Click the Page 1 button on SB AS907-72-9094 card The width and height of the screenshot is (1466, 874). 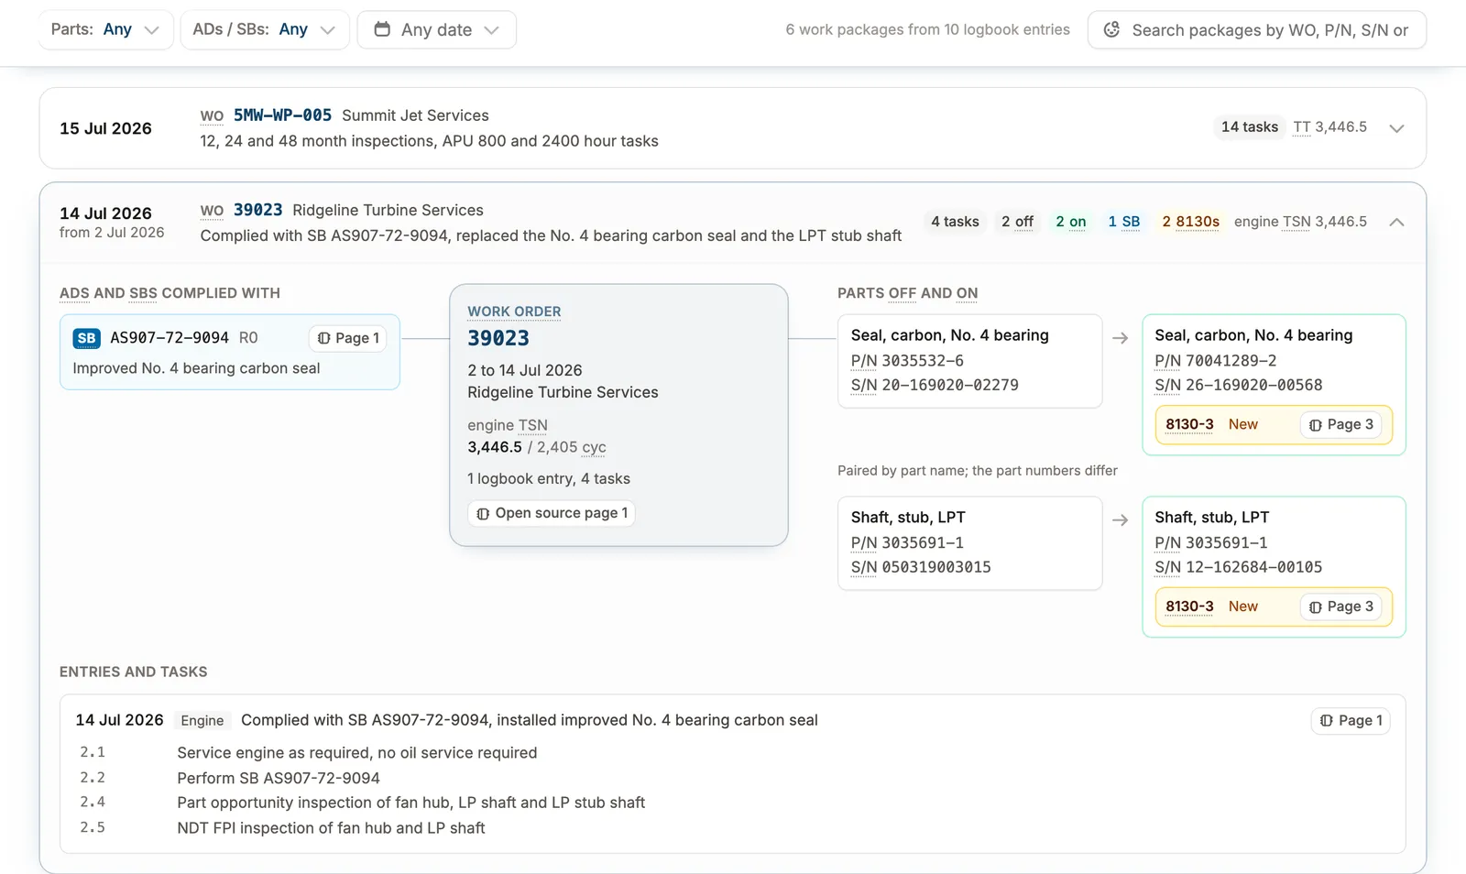(x=347, y=338)
